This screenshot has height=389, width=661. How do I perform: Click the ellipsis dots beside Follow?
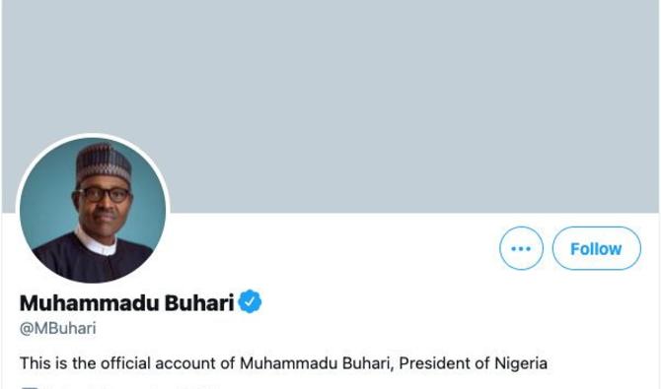click(x=521, y=249)
